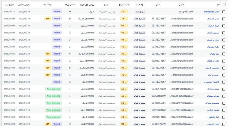This screenshot has height=126, width=228.
Task: Click score badge 75 in 09161234567 row
Action: (x=124, y=54)
